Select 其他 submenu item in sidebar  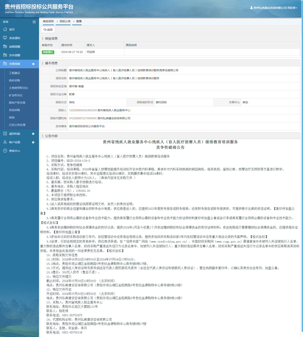click(12, 117)
